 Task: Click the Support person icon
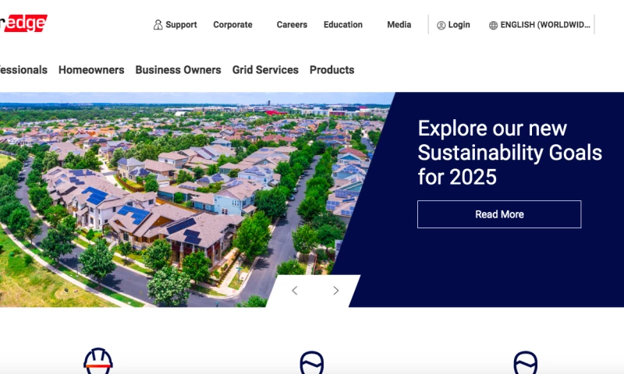coord(158,25)
